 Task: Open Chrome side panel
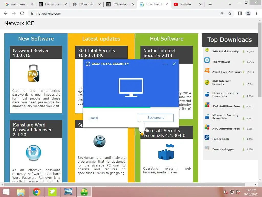pos(240,13)
